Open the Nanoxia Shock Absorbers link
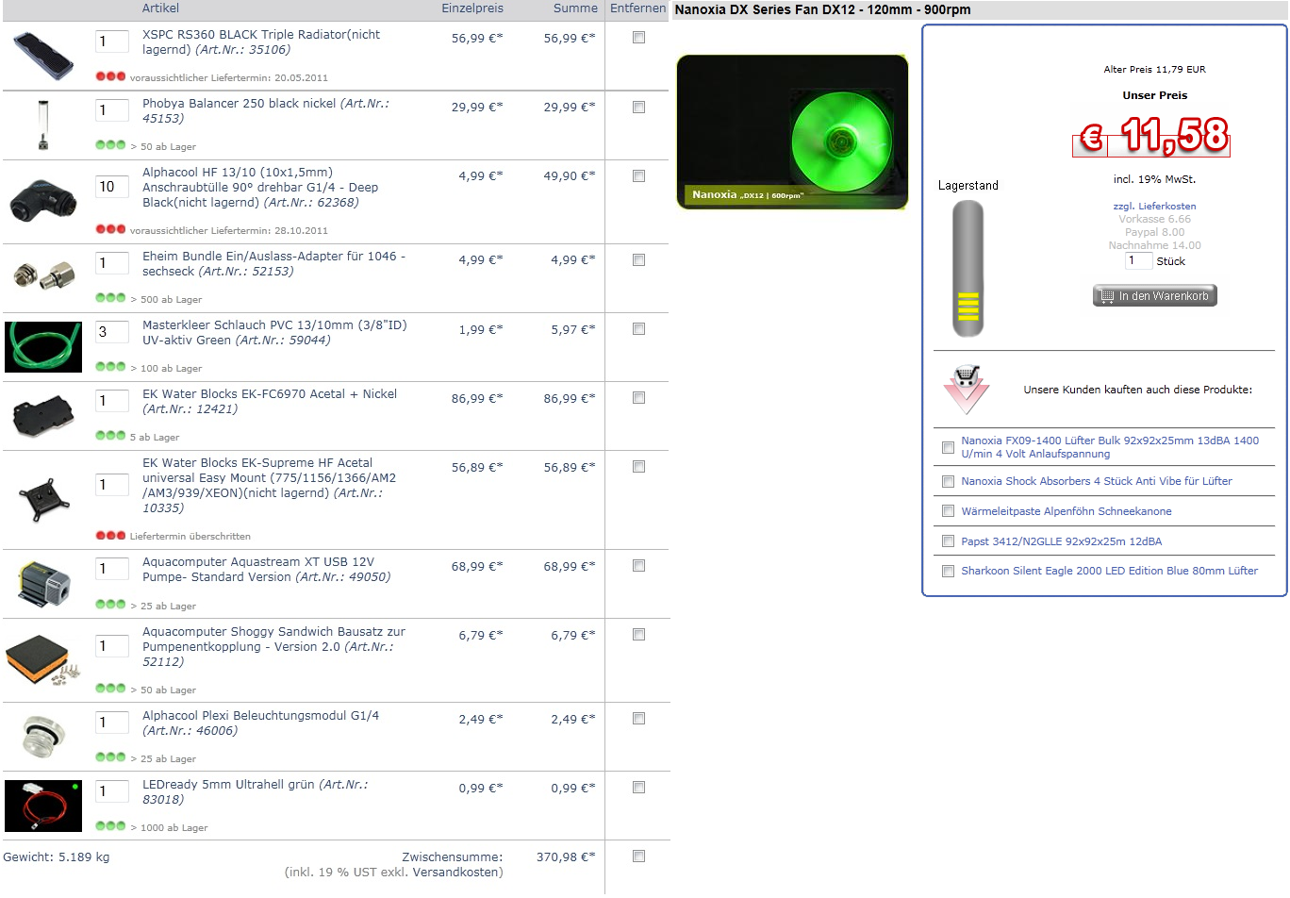This screenshot has width=1290, height=898. [1097, 481]
